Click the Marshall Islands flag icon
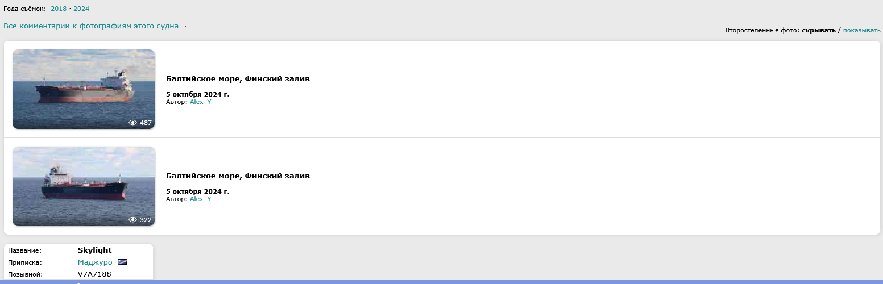The image size is (883, 284). coord(122,262)
